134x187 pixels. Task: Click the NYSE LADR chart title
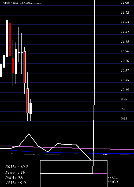(x=22, y=3)
